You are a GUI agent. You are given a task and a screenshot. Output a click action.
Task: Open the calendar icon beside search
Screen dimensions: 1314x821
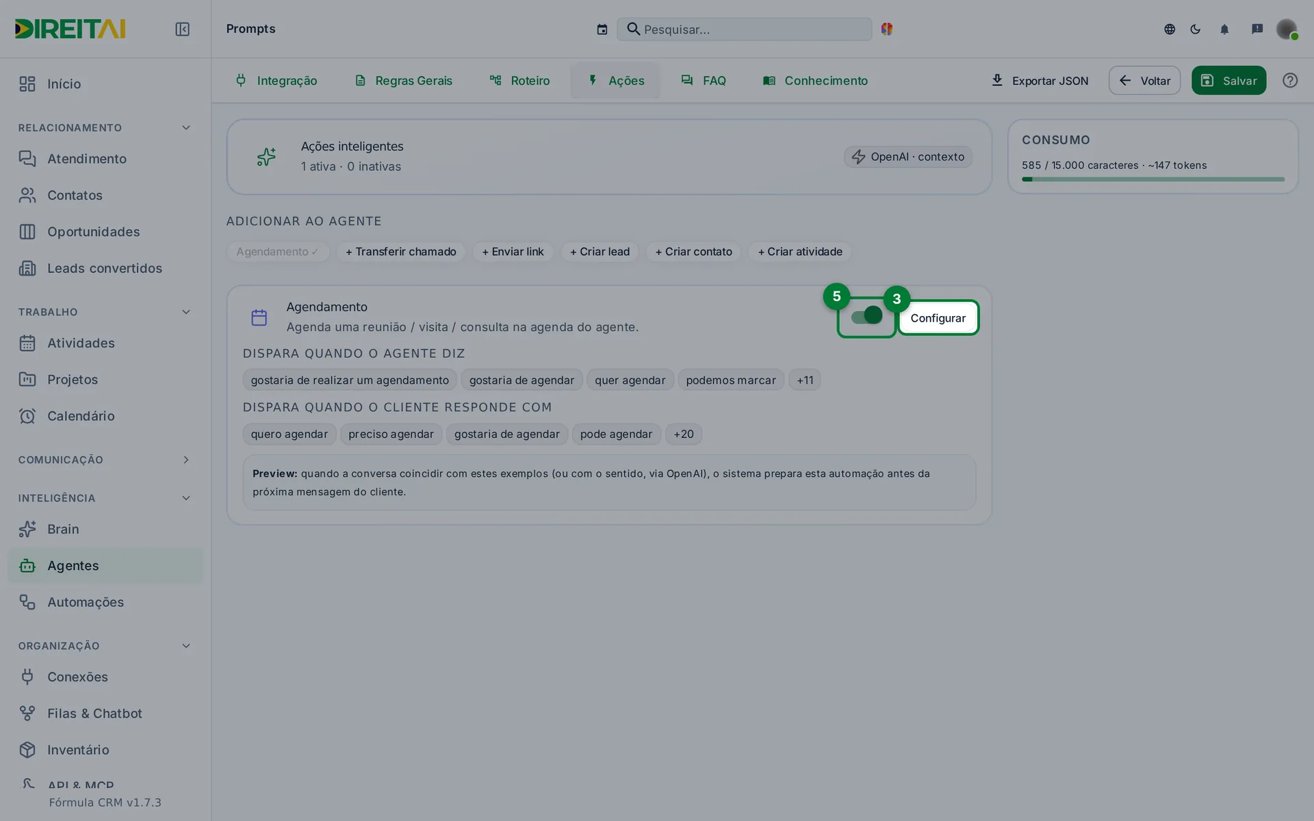(x=602, y=29)
